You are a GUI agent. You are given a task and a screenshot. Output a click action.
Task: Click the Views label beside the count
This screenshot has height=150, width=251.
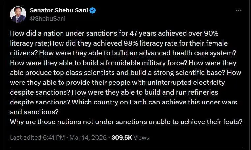pyautogui.click(x=141, y=137)
